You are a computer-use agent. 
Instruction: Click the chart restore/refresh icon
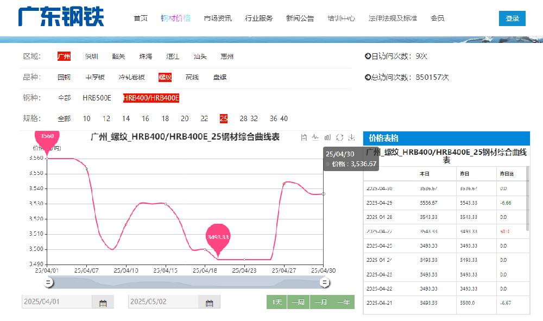[339, 137]
